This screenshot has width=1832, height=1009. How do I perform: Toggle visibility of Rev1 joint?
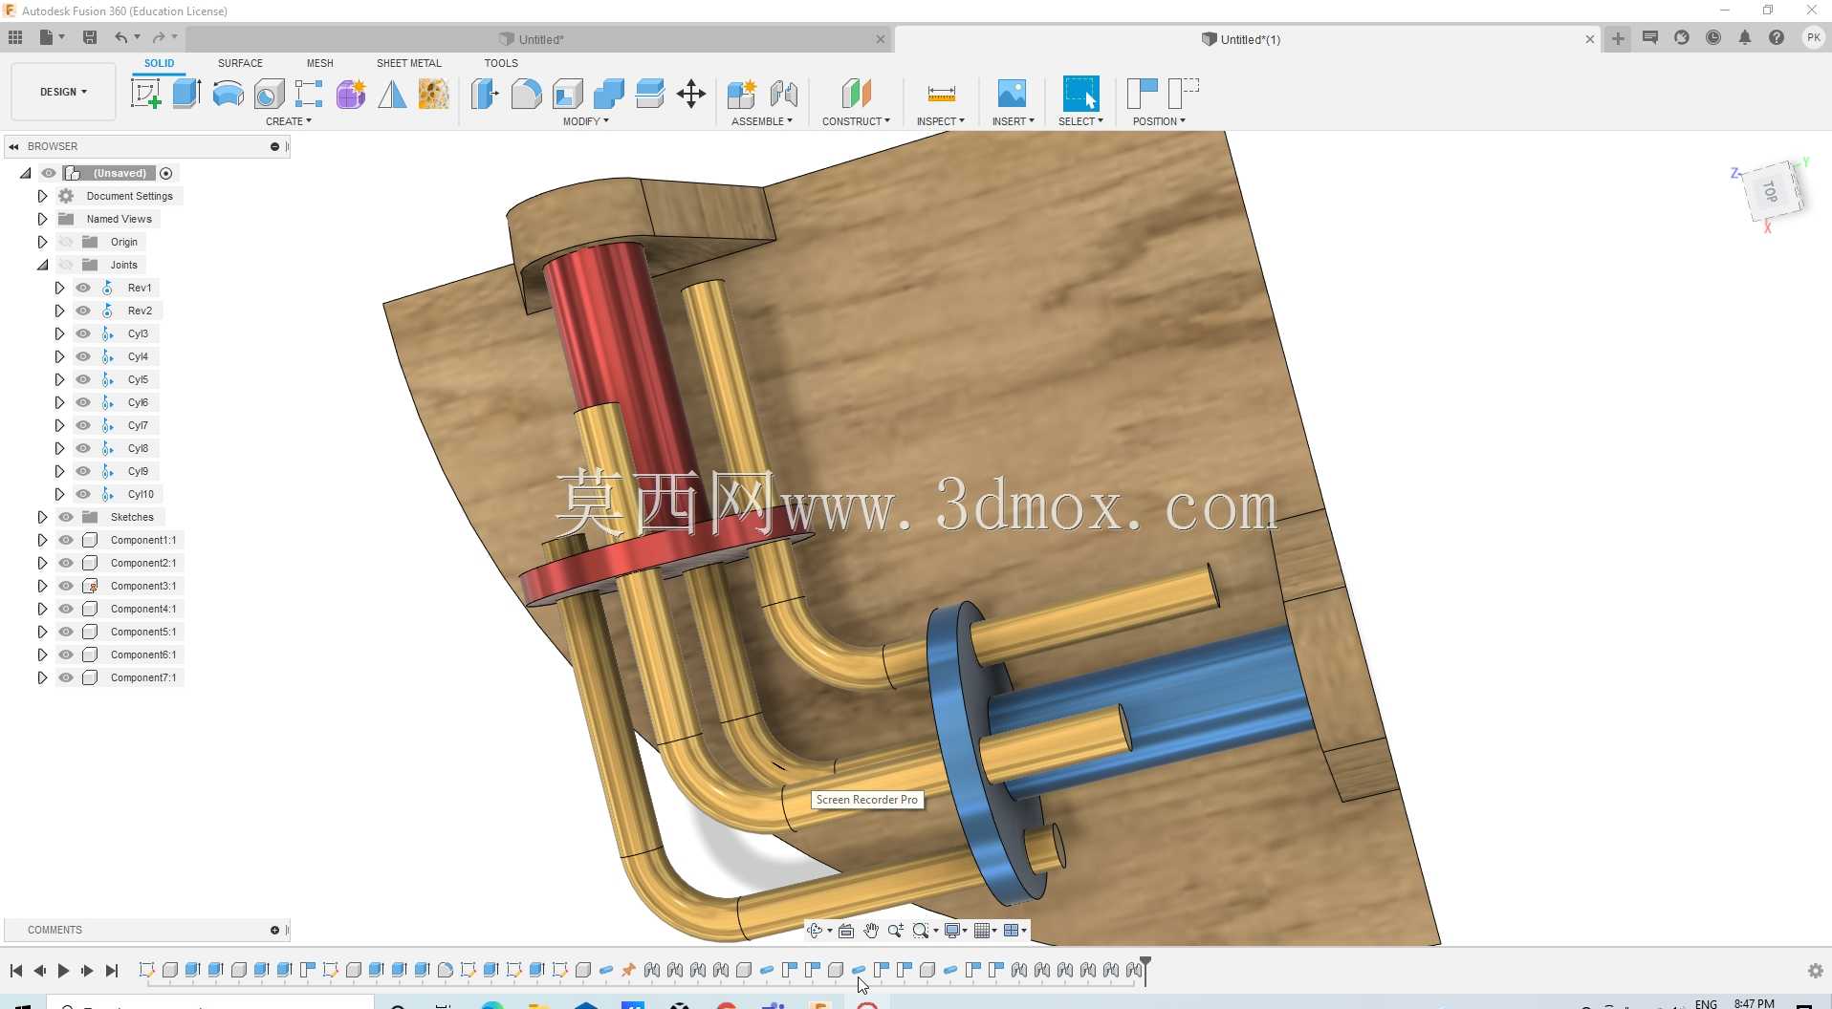tap(83, 288)
